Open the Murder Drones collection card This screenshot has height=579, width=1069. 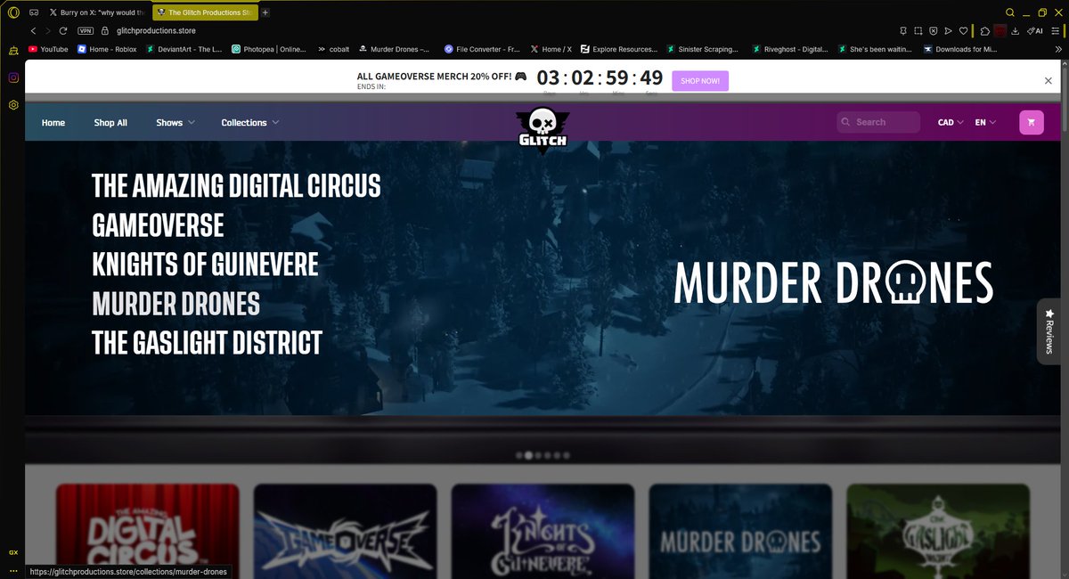pos(740,531)
